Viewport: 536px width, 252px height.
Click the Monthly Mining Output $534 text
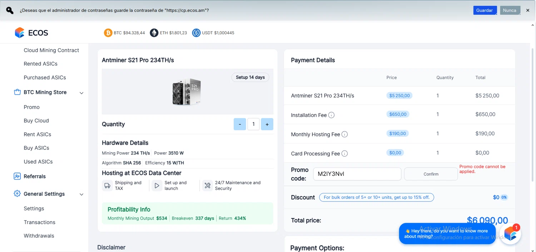coord(137,218)
